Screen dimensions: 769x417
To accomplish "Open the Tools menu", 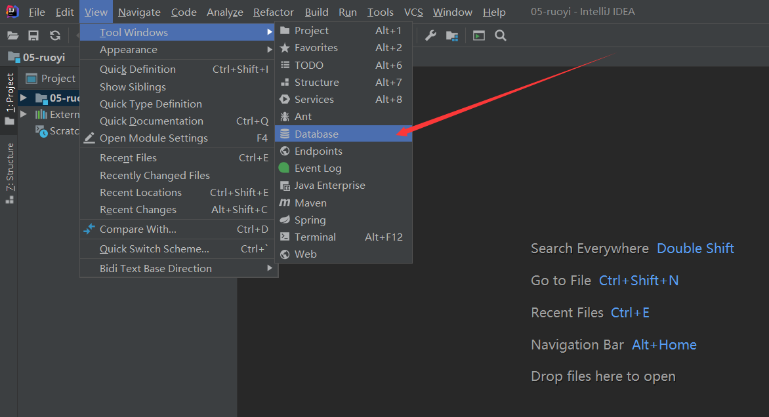I will (x=381, y=12).
